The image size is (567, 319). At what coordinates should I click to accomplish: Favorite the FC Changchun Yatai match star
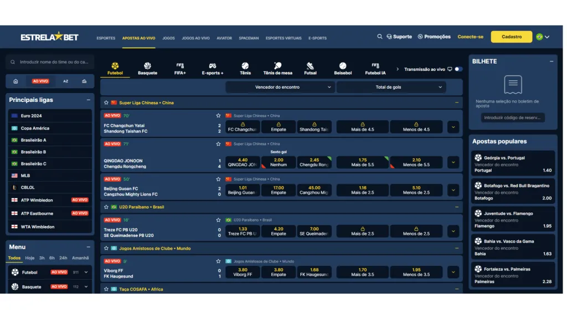(218, 116)
